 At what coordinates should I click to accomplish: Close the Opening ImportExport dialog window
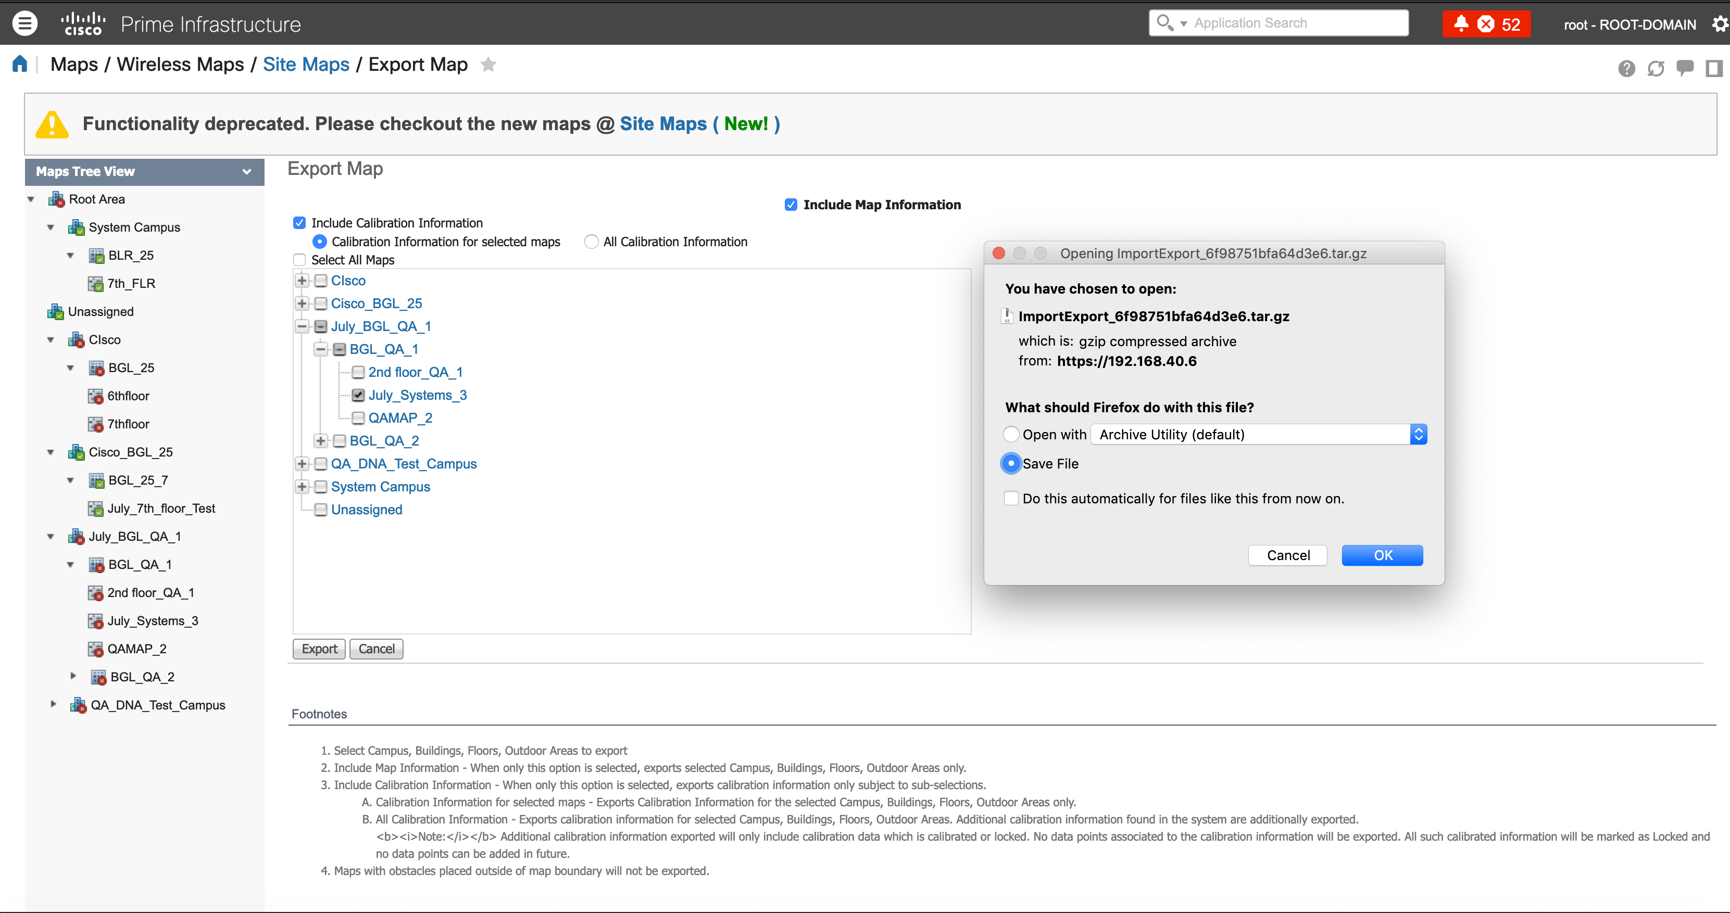(999, 253)
